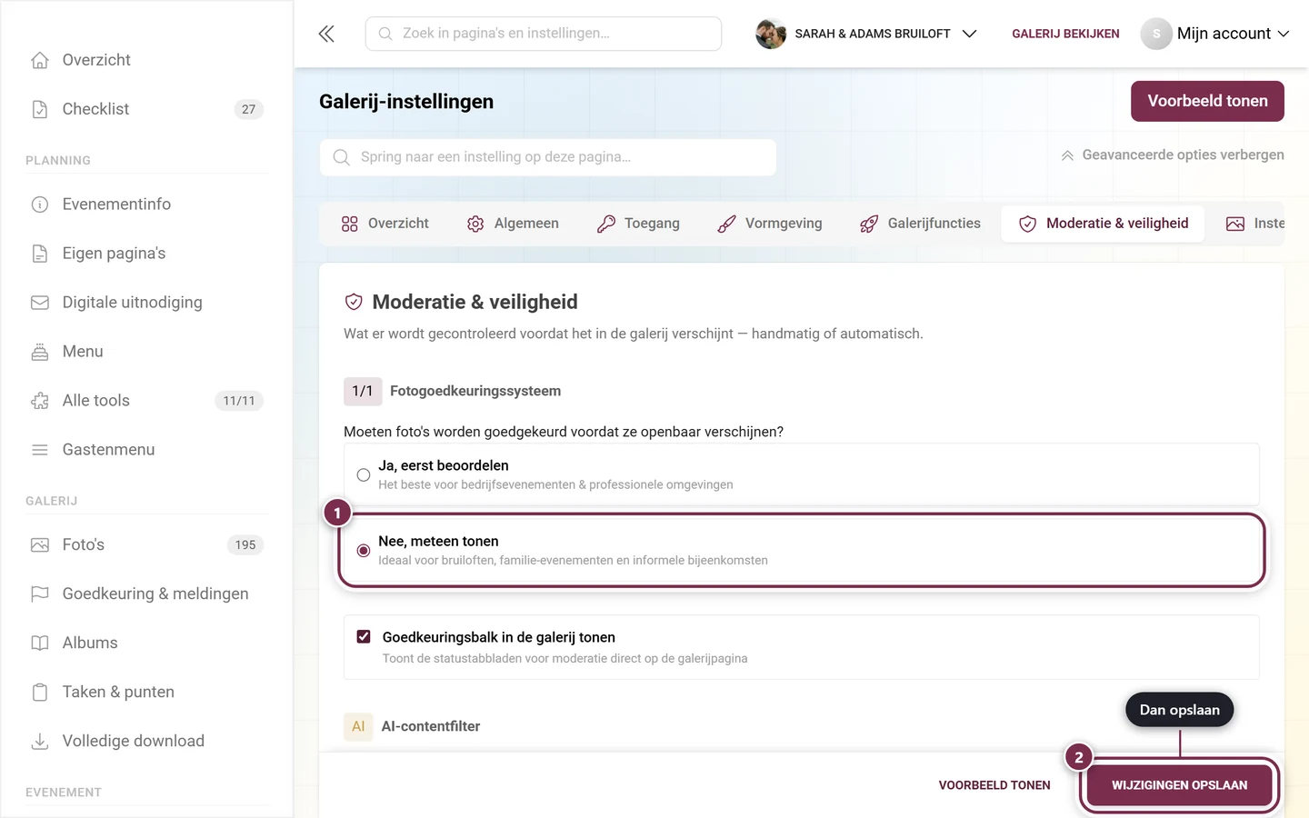Select the 'Ja, eerst beoordelen' radio option

click(x=364, y=474)
